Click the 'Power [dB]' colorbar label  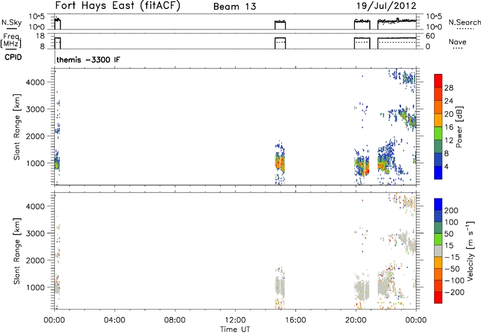pos(459,127)
